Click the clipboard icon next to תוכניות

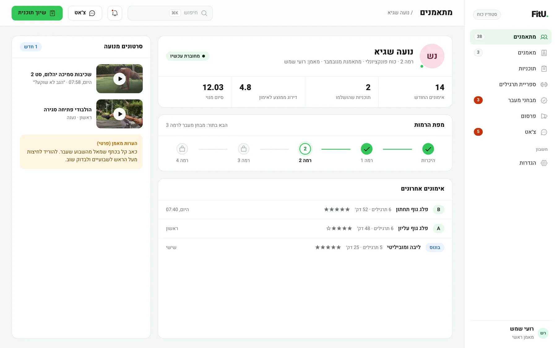544,69
